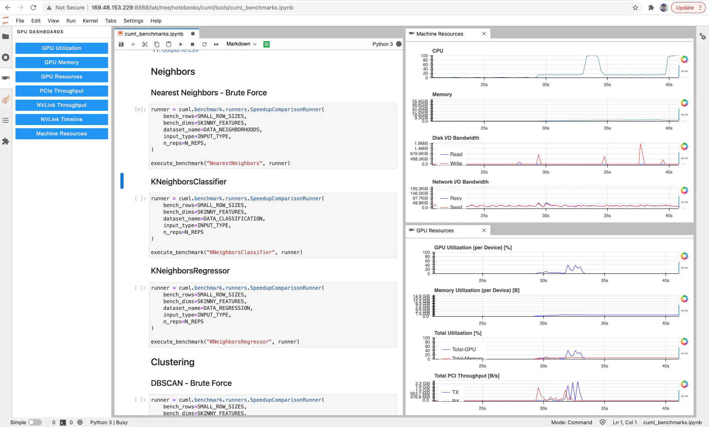This screenshot has width=709, height=427.
Task: Paste cell from clipboard icon
Action: coord(169,44)
